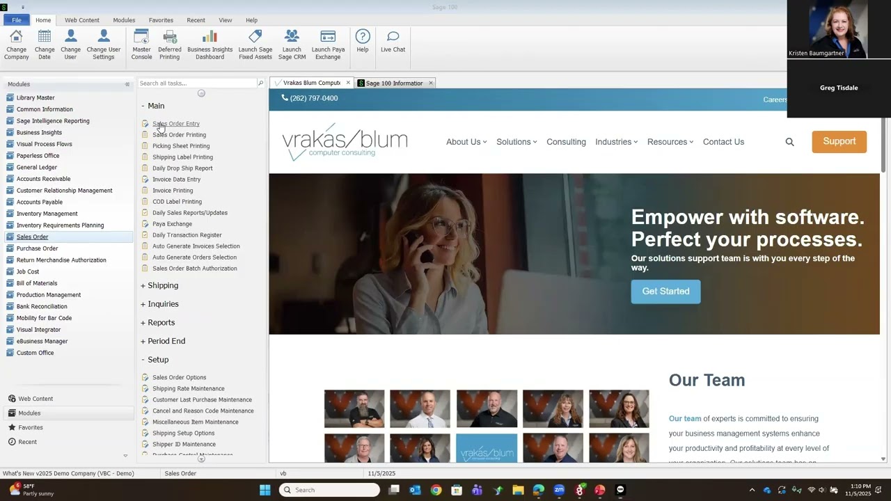Open the Solutions dropdown menu
891x501 pixels.
(517, 142)
